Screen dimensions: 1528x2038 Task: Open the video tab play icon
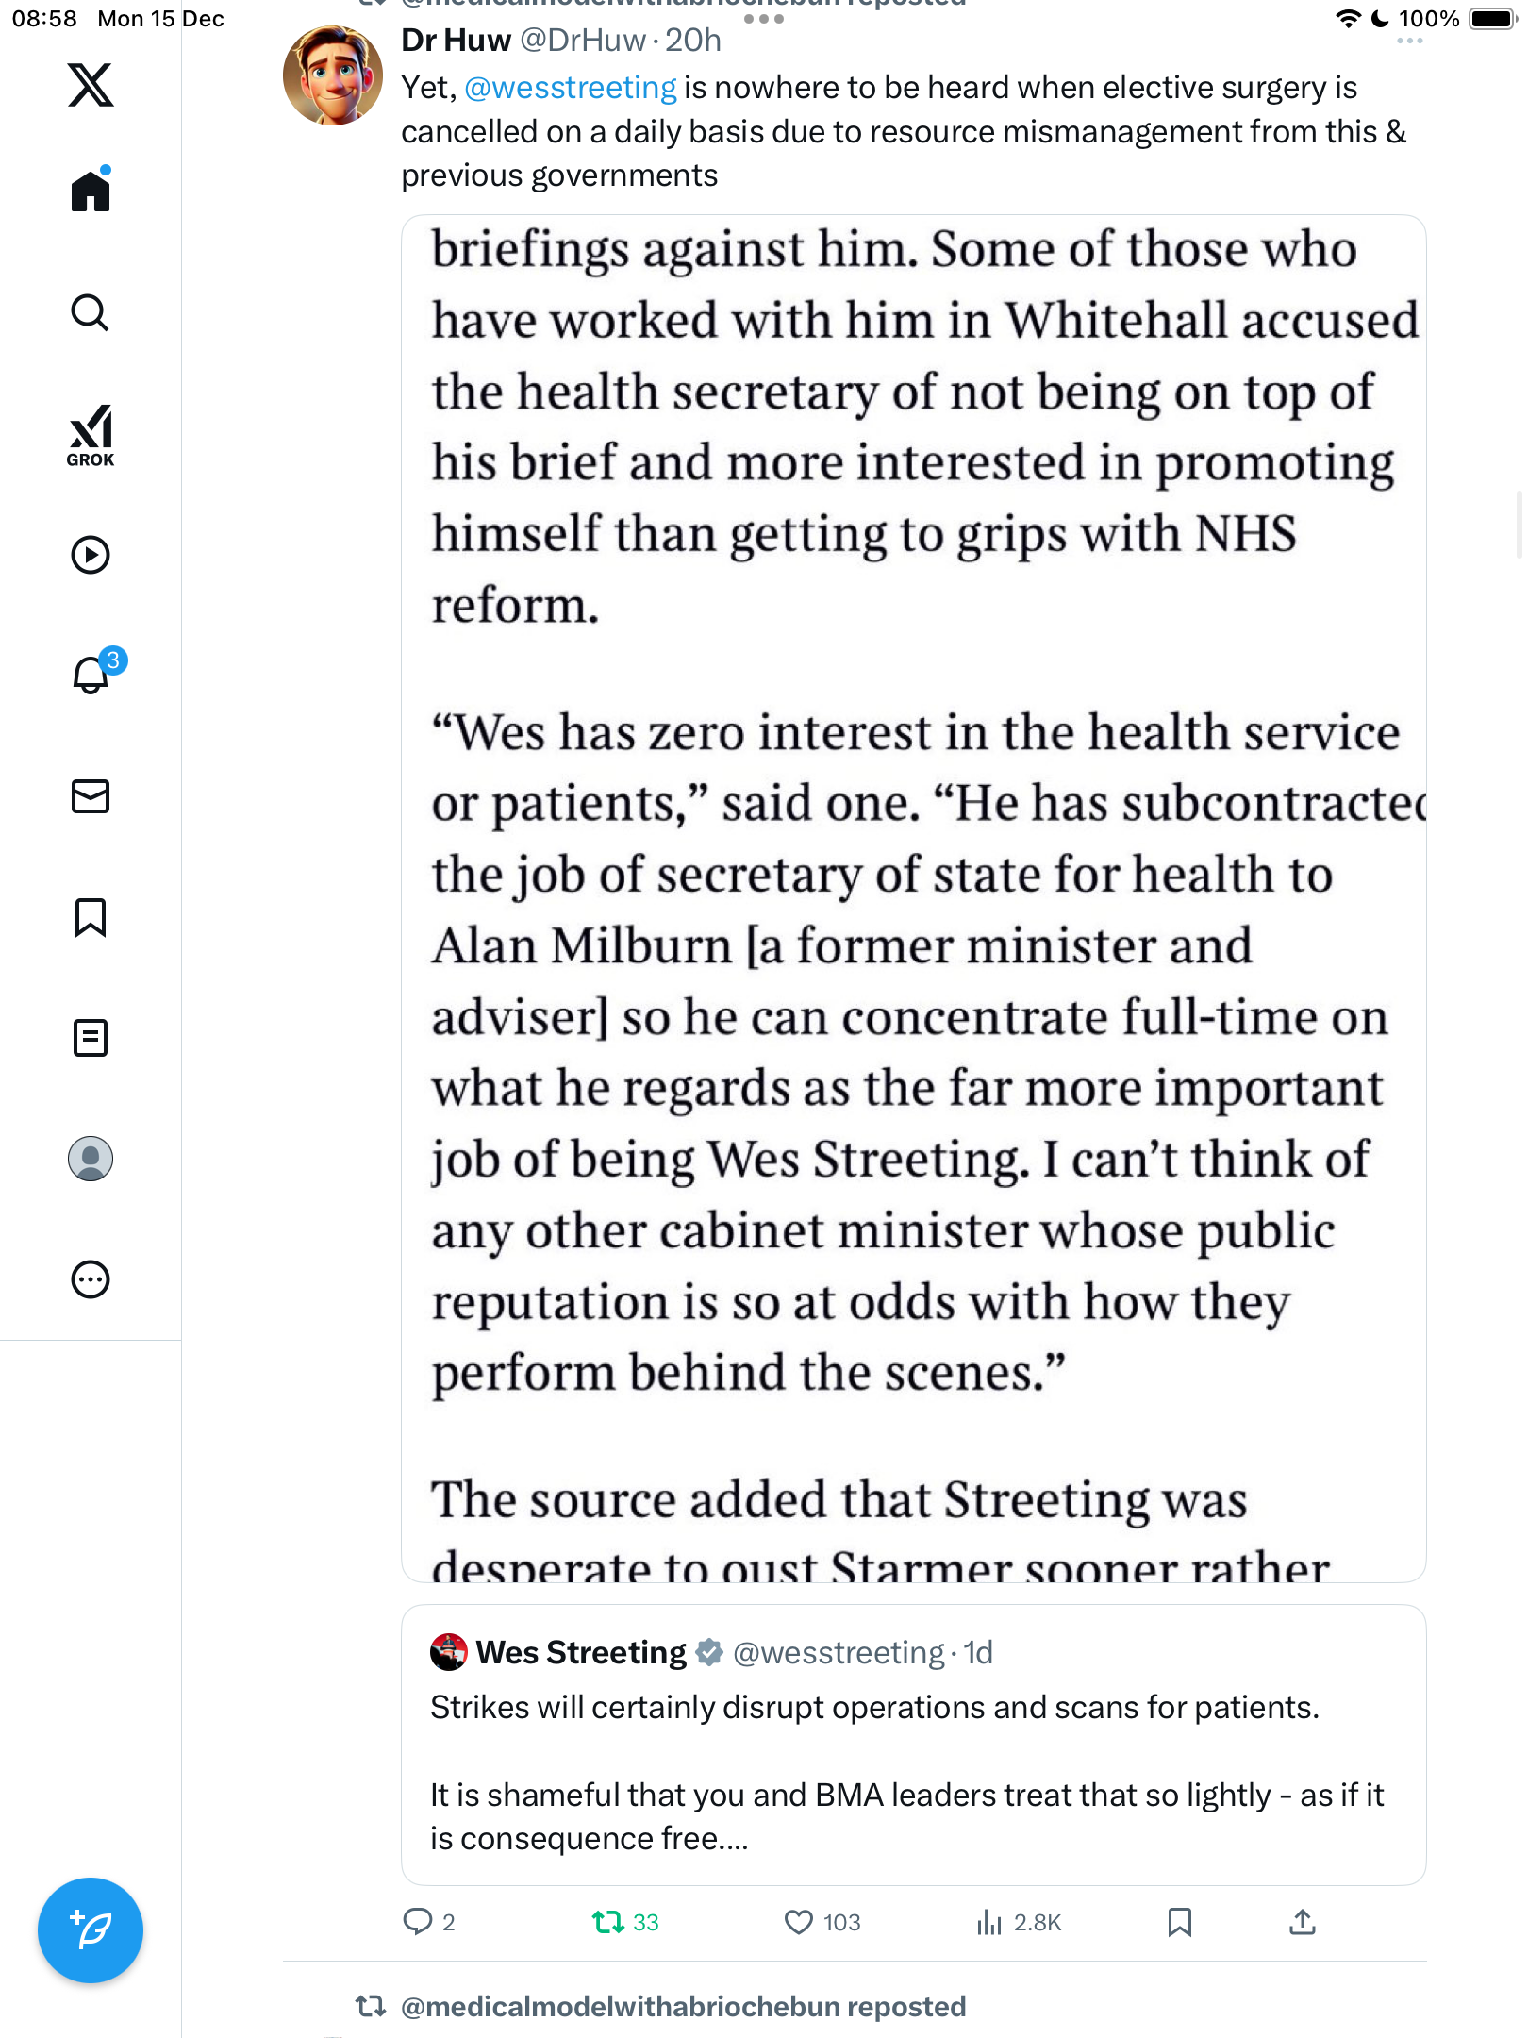point(91,555)
